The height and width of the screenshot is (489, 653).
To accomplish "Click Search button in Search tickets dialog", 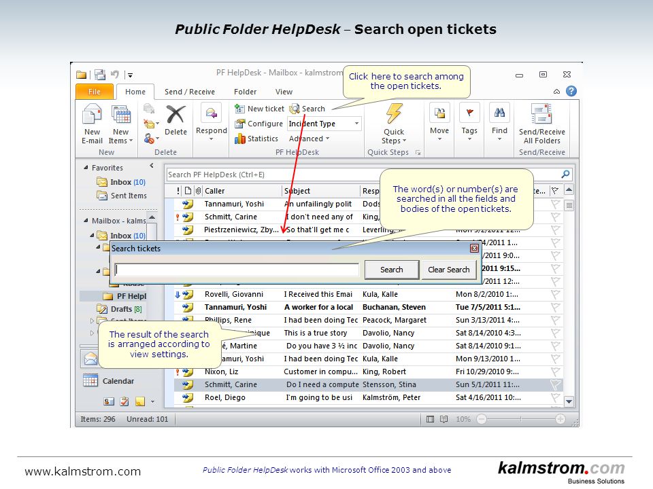I will tap(392, 270).
